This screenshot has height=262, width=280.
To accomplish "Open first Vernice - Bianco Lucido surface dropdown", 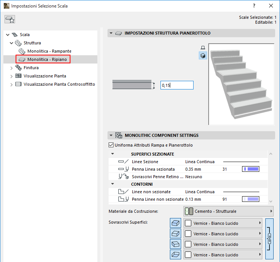I will (222, 223).
